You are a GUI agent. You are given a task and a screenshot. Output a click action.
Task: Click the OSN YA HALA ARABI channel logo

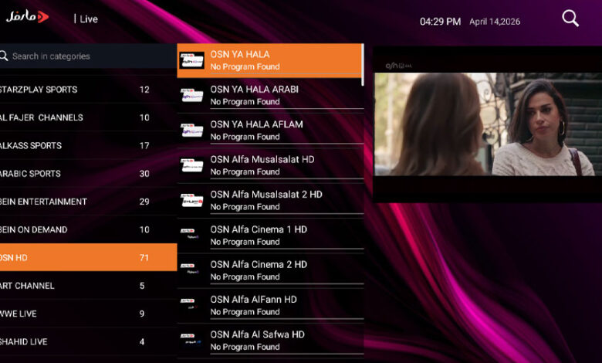coord(191,95)
